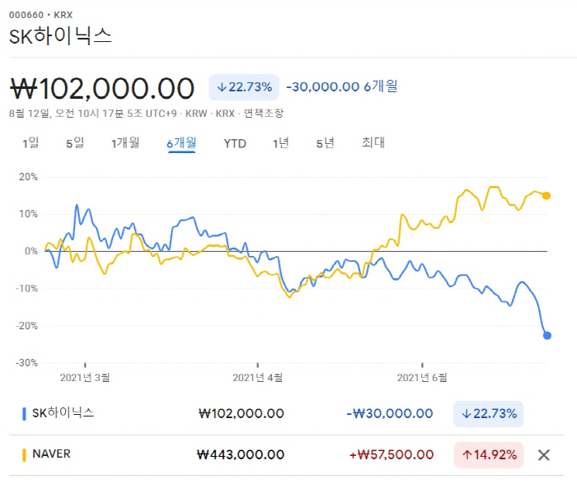The image size is (577, 484).
Task: Click the ↓22.73% badge beside main price
Action: 244,87
